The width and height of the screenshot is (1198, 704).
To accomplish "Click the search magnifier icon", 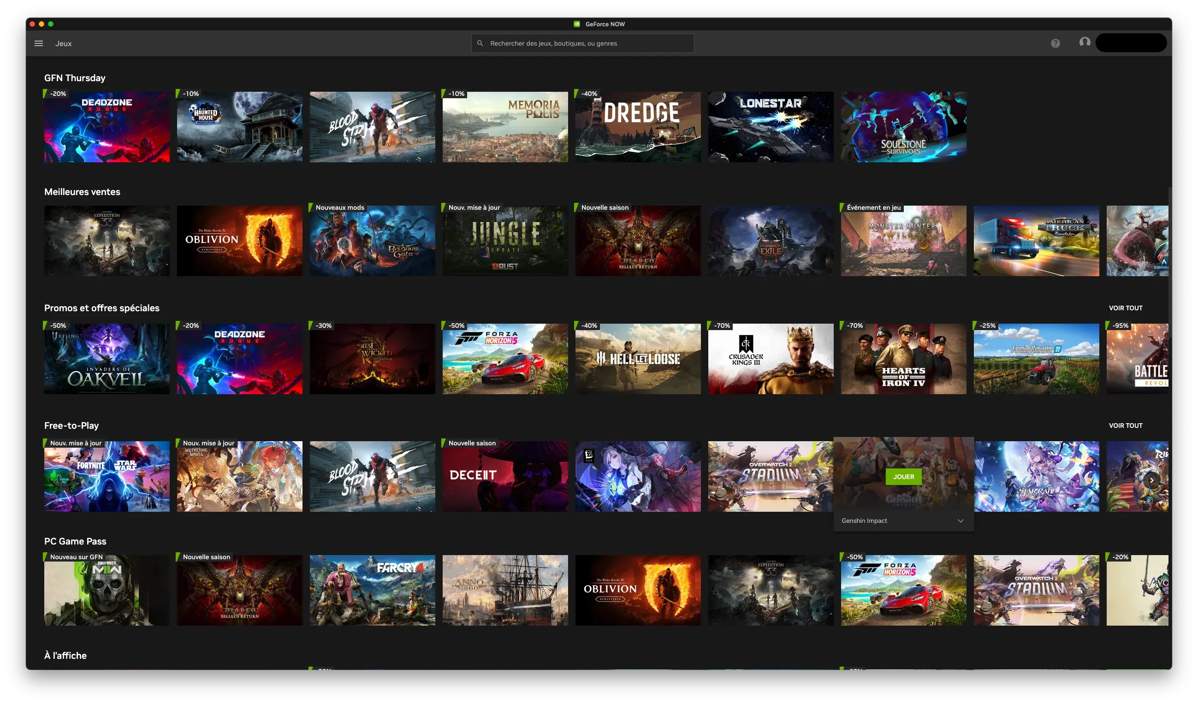I will (480, 43).
